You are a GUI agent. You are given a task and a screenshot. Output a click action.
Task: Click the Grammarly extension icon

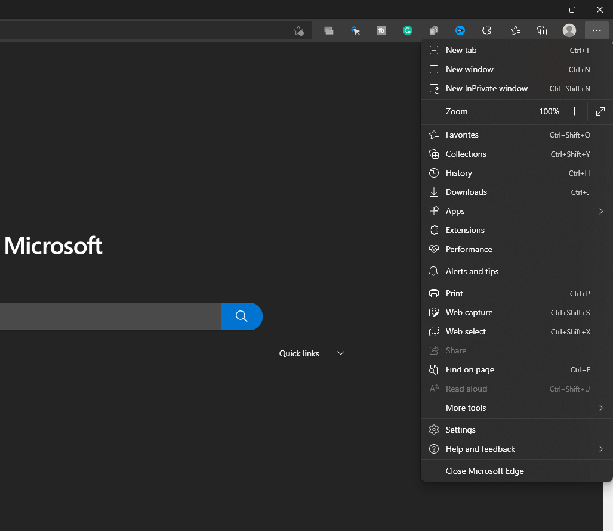407,30
